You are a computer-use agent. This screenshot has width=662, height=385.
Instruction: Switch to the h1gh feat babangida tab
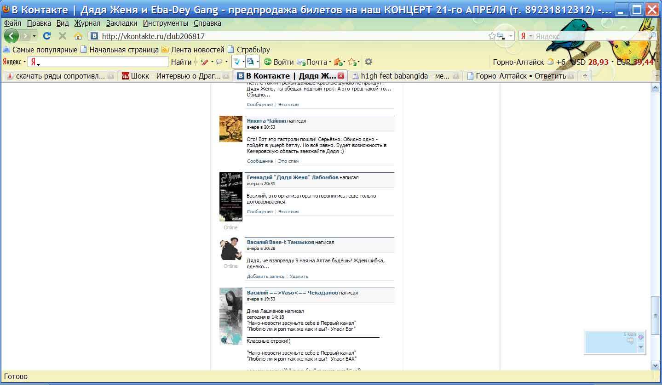tap(405, 76)
